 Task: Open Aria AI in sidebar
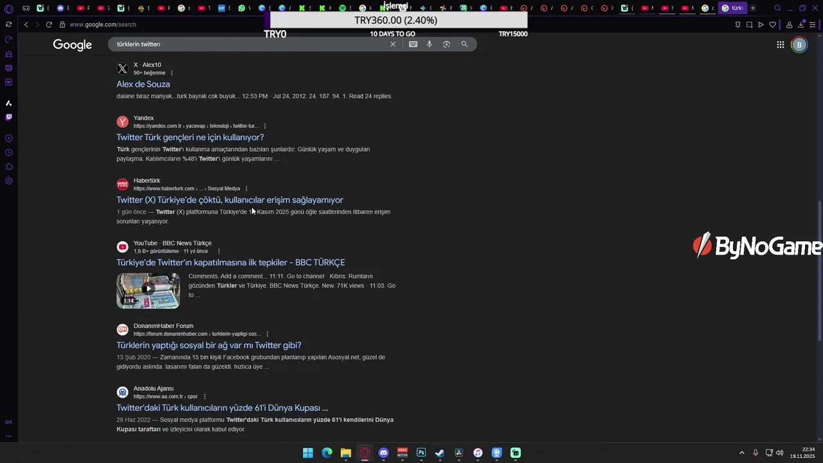8,103
